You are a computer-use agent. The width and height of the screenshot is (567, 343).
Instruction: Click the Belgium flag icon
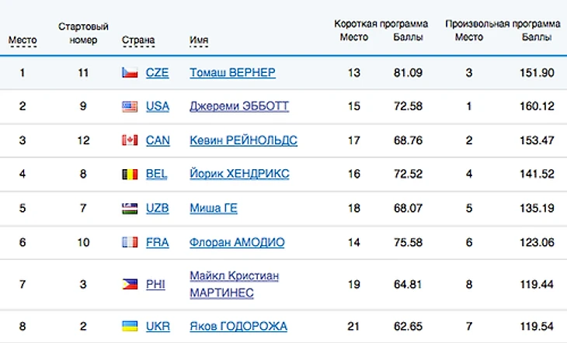coord(130,174)
